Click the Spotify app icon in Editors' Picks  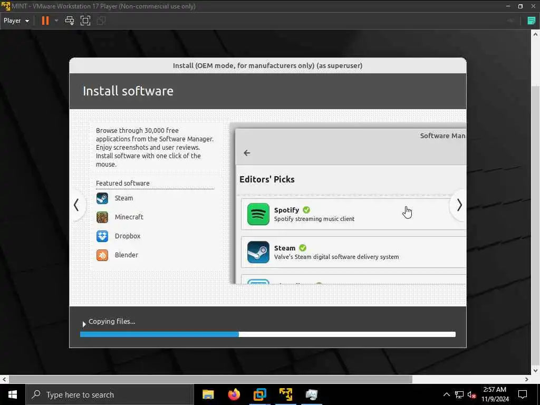point(258,214)
